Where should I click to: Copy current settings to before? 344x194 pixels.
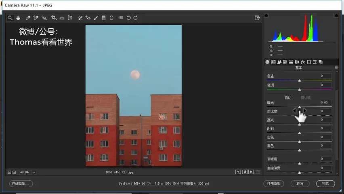coord(251,172)
